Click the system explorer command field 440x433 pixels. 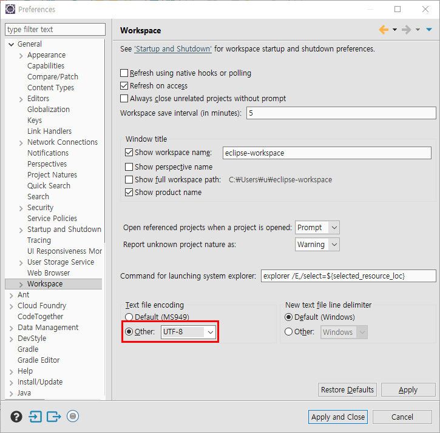coord(348,276)
